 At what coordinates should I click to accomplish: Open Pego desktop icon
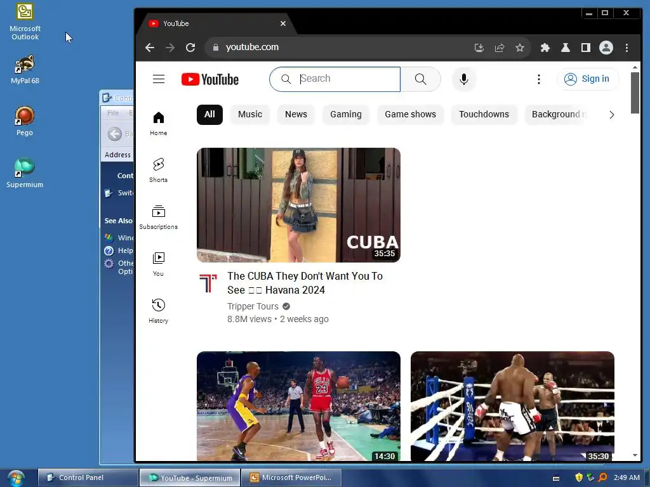pos(25,121)
